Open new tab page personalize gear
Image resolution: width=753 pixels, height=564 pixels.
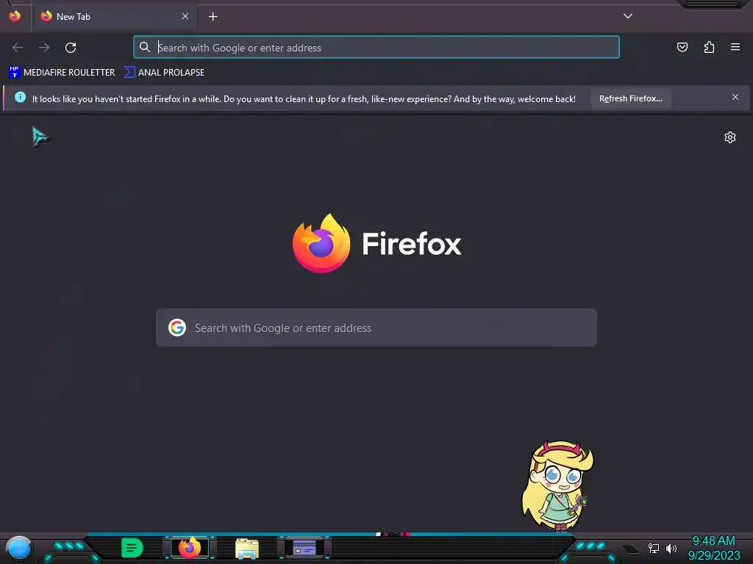(730, 137)
